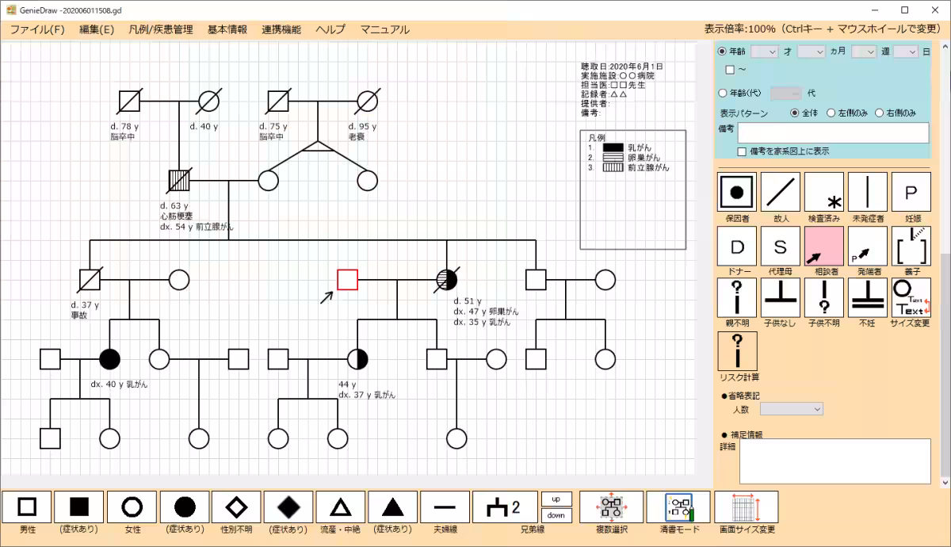Select 全体 display pattern option
This screenshot has width=951, height=547.
pos(795,113)
